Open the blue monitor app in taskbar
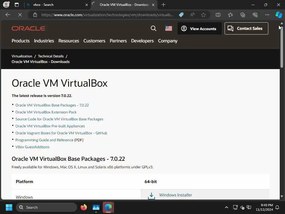The height and width of the screenshot is (214, 285). coord(96,207)
